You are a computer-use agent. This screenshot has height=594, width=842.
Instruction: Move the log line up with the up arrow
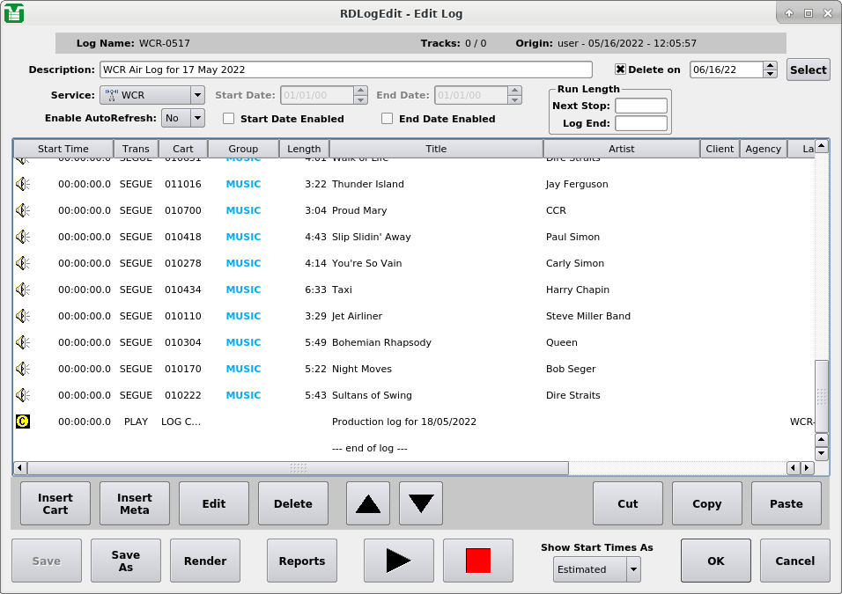click(368, 503)
